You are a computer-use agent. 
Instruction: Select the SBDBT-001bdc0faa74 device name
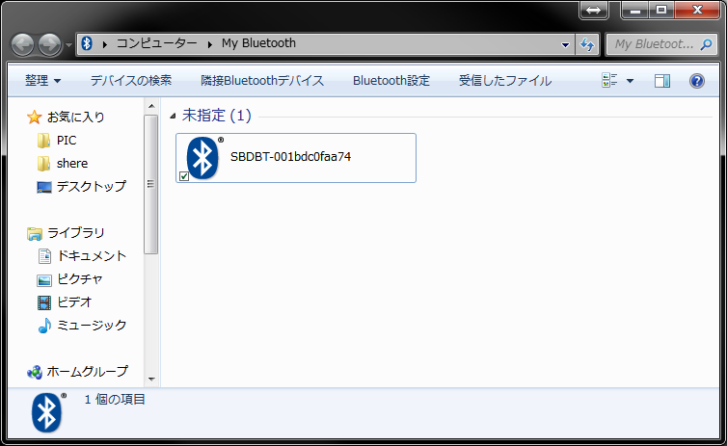[291, 157]
